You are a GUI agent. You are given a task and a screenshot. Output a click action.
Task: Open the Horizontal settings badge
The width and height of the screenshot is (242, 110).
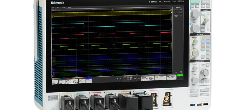coord(148,78)
